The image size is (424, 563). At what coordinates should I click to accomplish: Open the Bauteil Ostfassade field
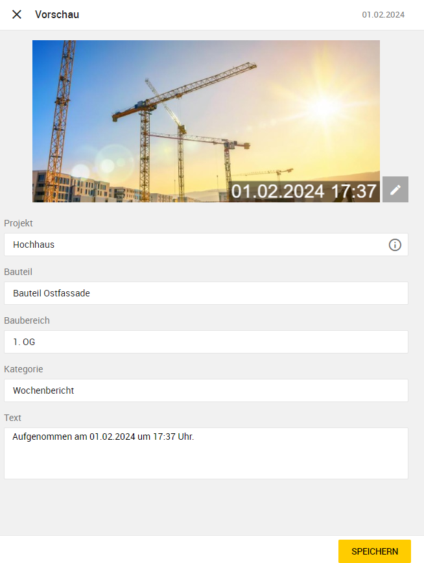click(206, 293)
